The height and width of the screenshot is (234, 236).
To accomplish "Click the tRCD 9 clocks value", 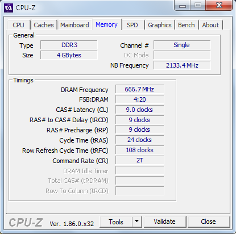I will click(139, 120).
